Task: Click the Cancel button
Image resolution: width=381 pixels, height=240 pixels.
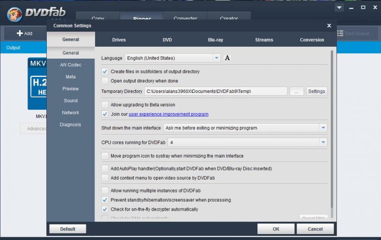Action: pos(315,229)
